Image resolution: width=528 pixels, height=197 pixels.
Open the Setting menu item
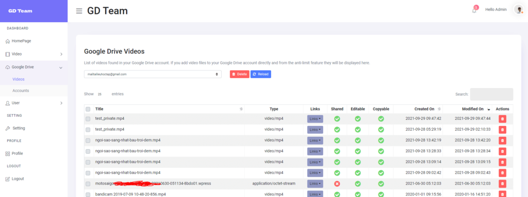pos(19,129)
